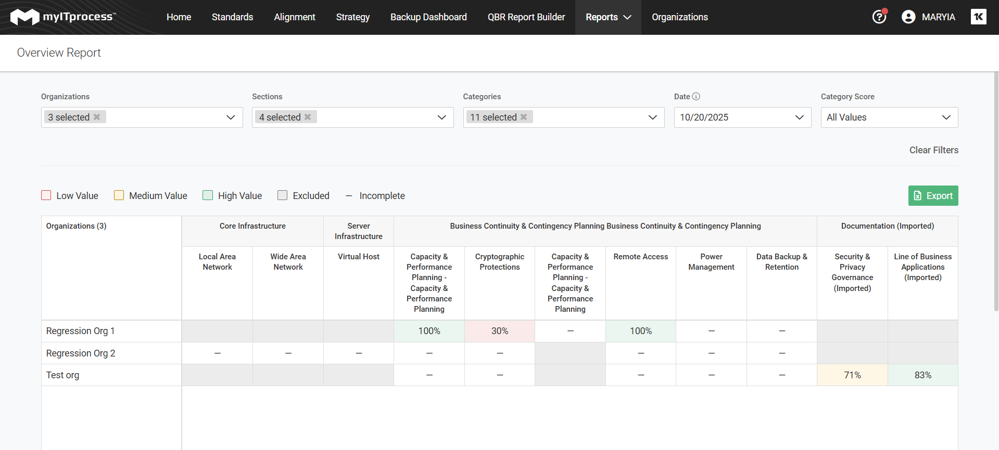Screen dimensions: 999x450
Task: Click the Clear Filters link
Action: tap(933, 150)
